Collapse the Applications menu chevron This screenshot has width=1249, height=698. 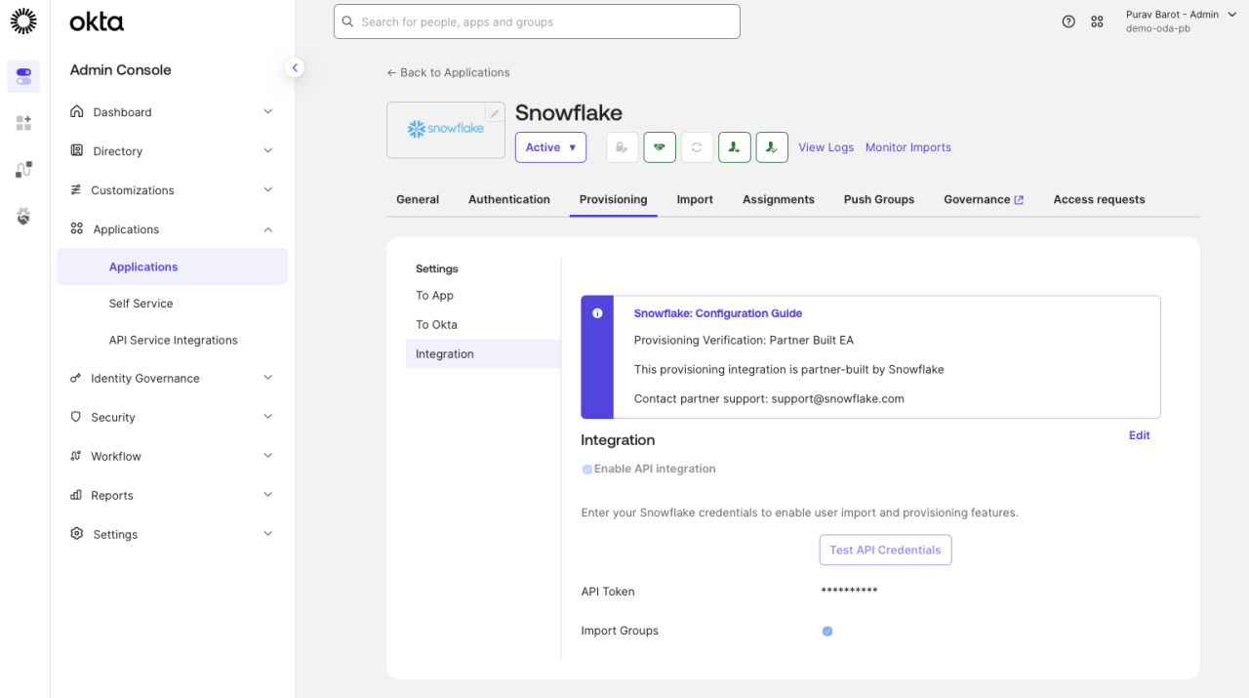tap(268, 228)
